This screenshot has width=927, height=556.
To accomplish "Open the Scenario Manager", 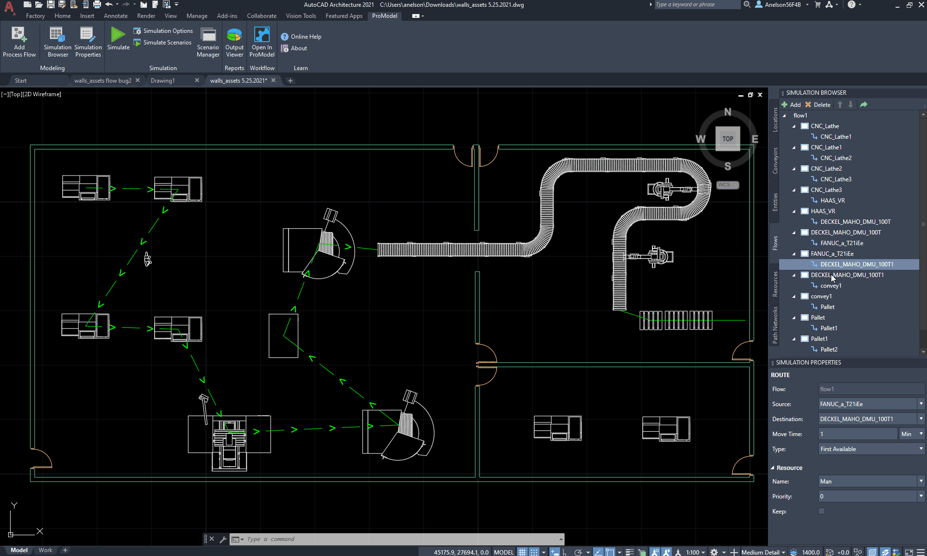I will [x=207, y=41].
